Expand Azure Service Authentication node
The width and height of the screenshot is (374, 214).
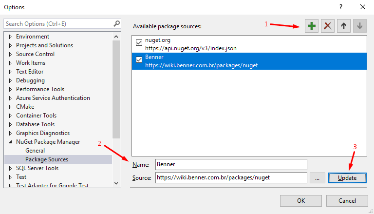10,98
